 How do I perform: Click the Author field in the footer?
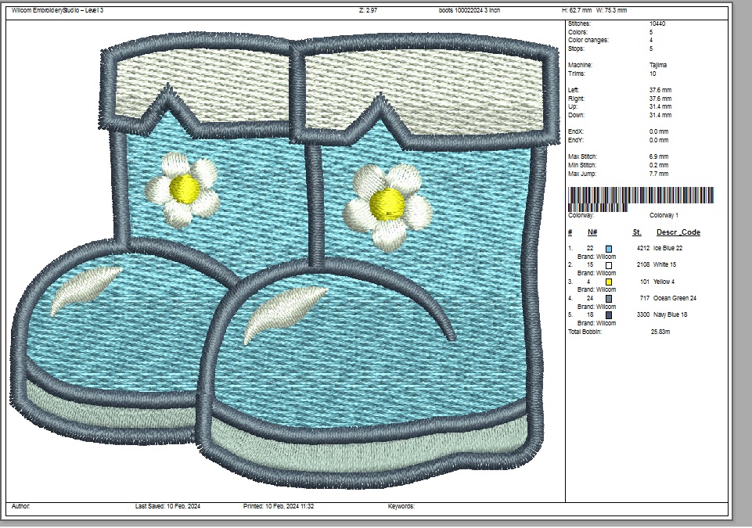[21, 507]
